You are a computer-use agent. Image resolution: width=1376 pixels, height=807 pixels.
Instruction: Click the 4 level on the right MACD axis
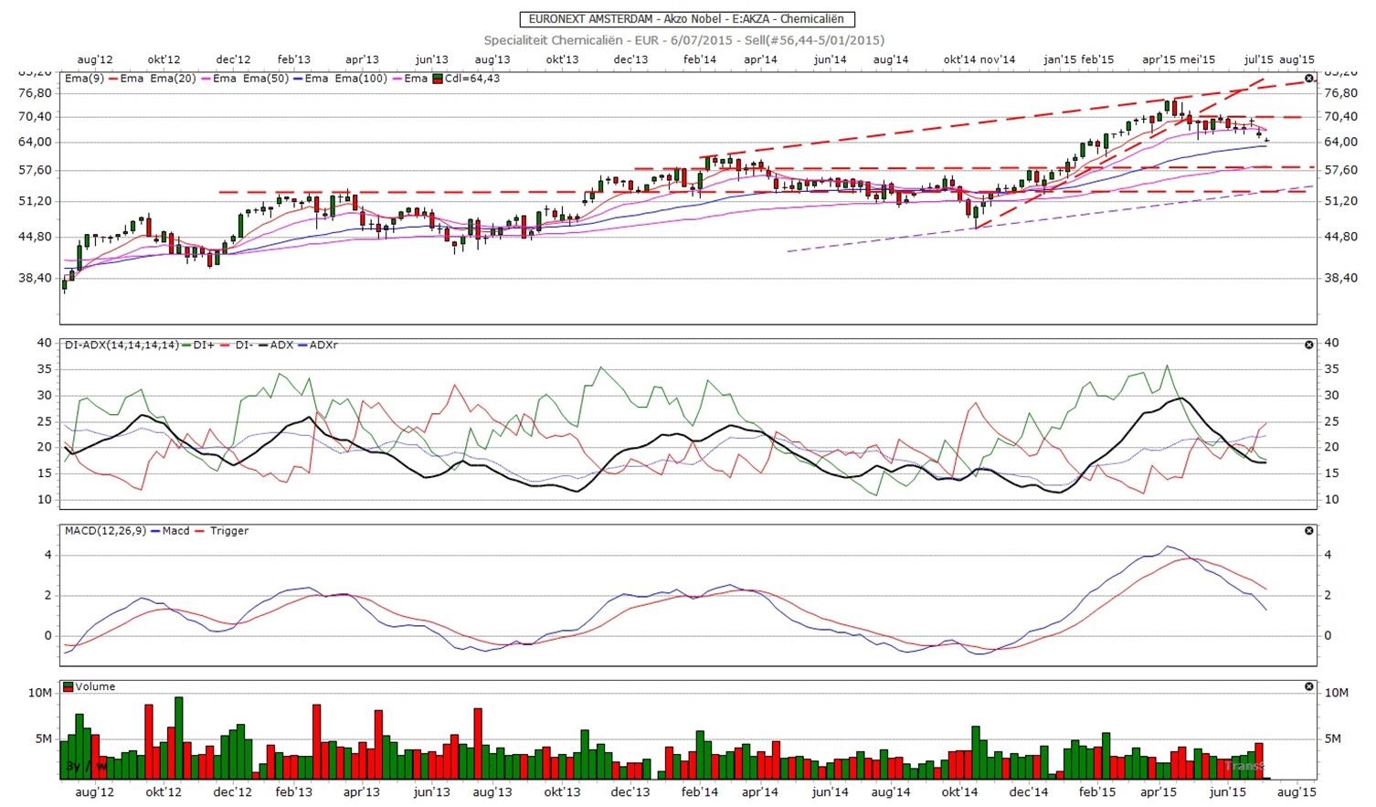click(x=1328, y=555)
